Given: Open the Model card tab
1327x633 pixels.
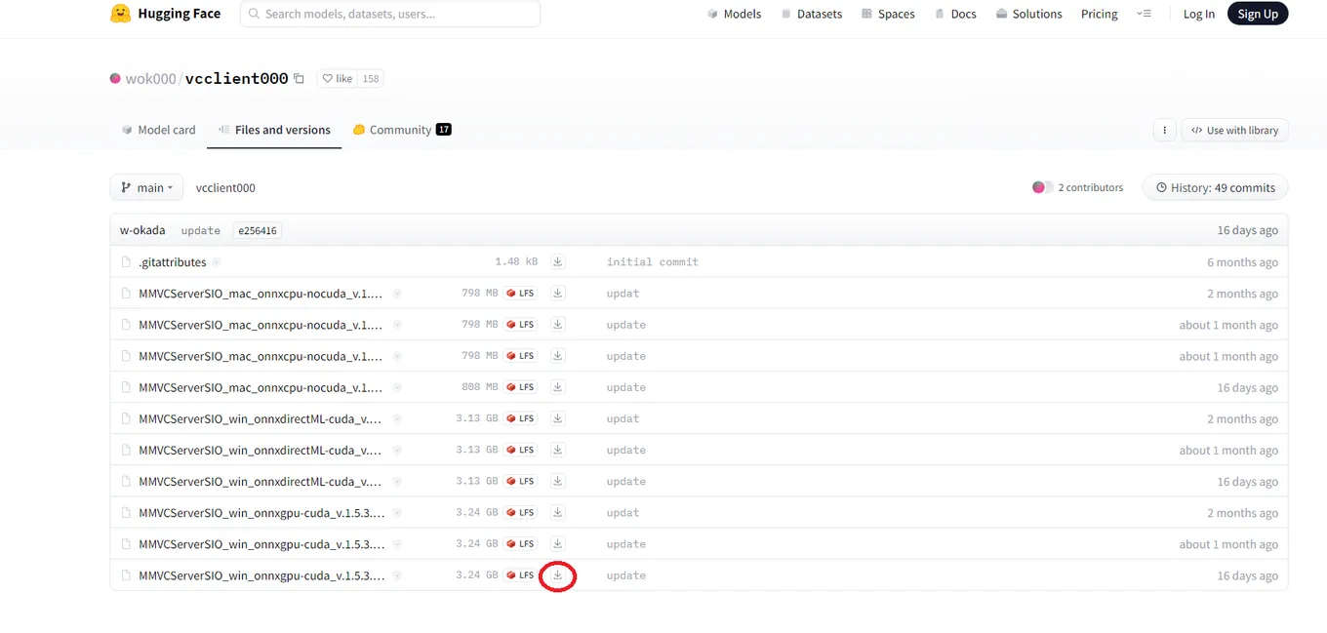Looking at the screenshot, I should tap(158, 130).
